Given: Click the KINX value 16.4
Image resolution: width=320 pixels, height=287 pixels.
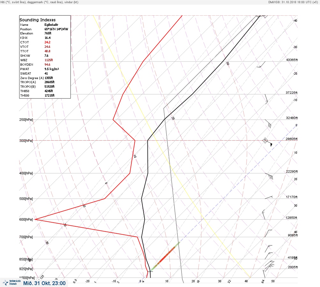Looking at the screenshot, I should (x=48, y=38).
